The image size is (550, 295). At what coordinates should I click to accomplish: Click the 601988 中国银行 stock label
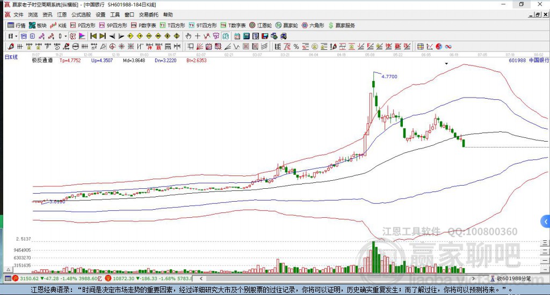pyautogui.click(x=529, y=60)
